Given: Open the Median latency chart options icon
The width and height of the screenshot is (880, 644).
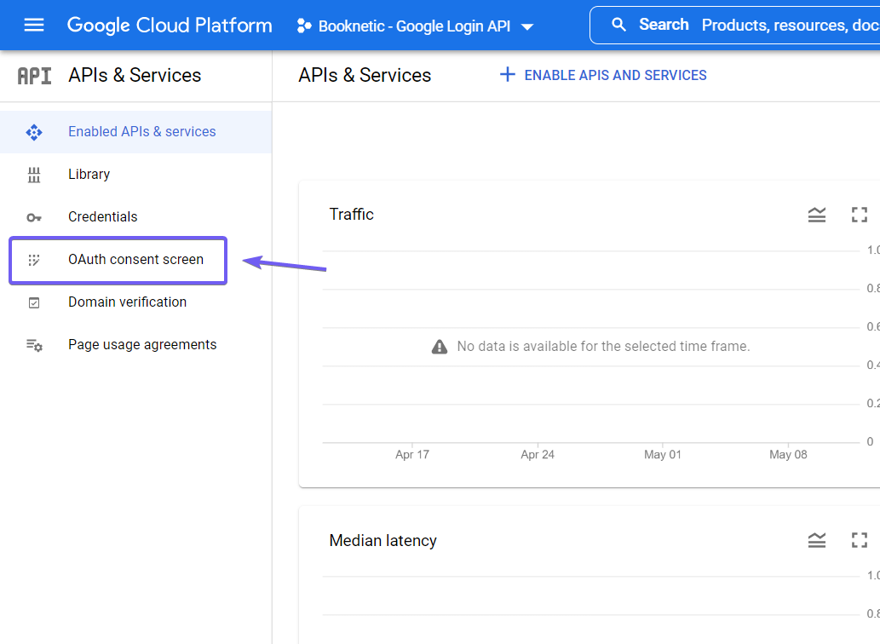Looking at the screenshot, I should [816, 540].
